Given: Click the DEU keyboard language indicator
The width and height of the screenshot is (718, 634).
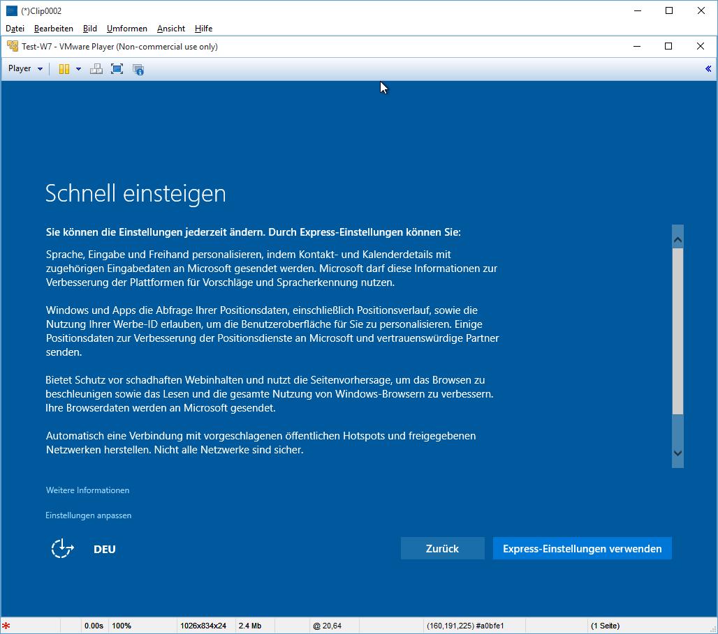Looking at the screenshot, I should pos(104,550).
